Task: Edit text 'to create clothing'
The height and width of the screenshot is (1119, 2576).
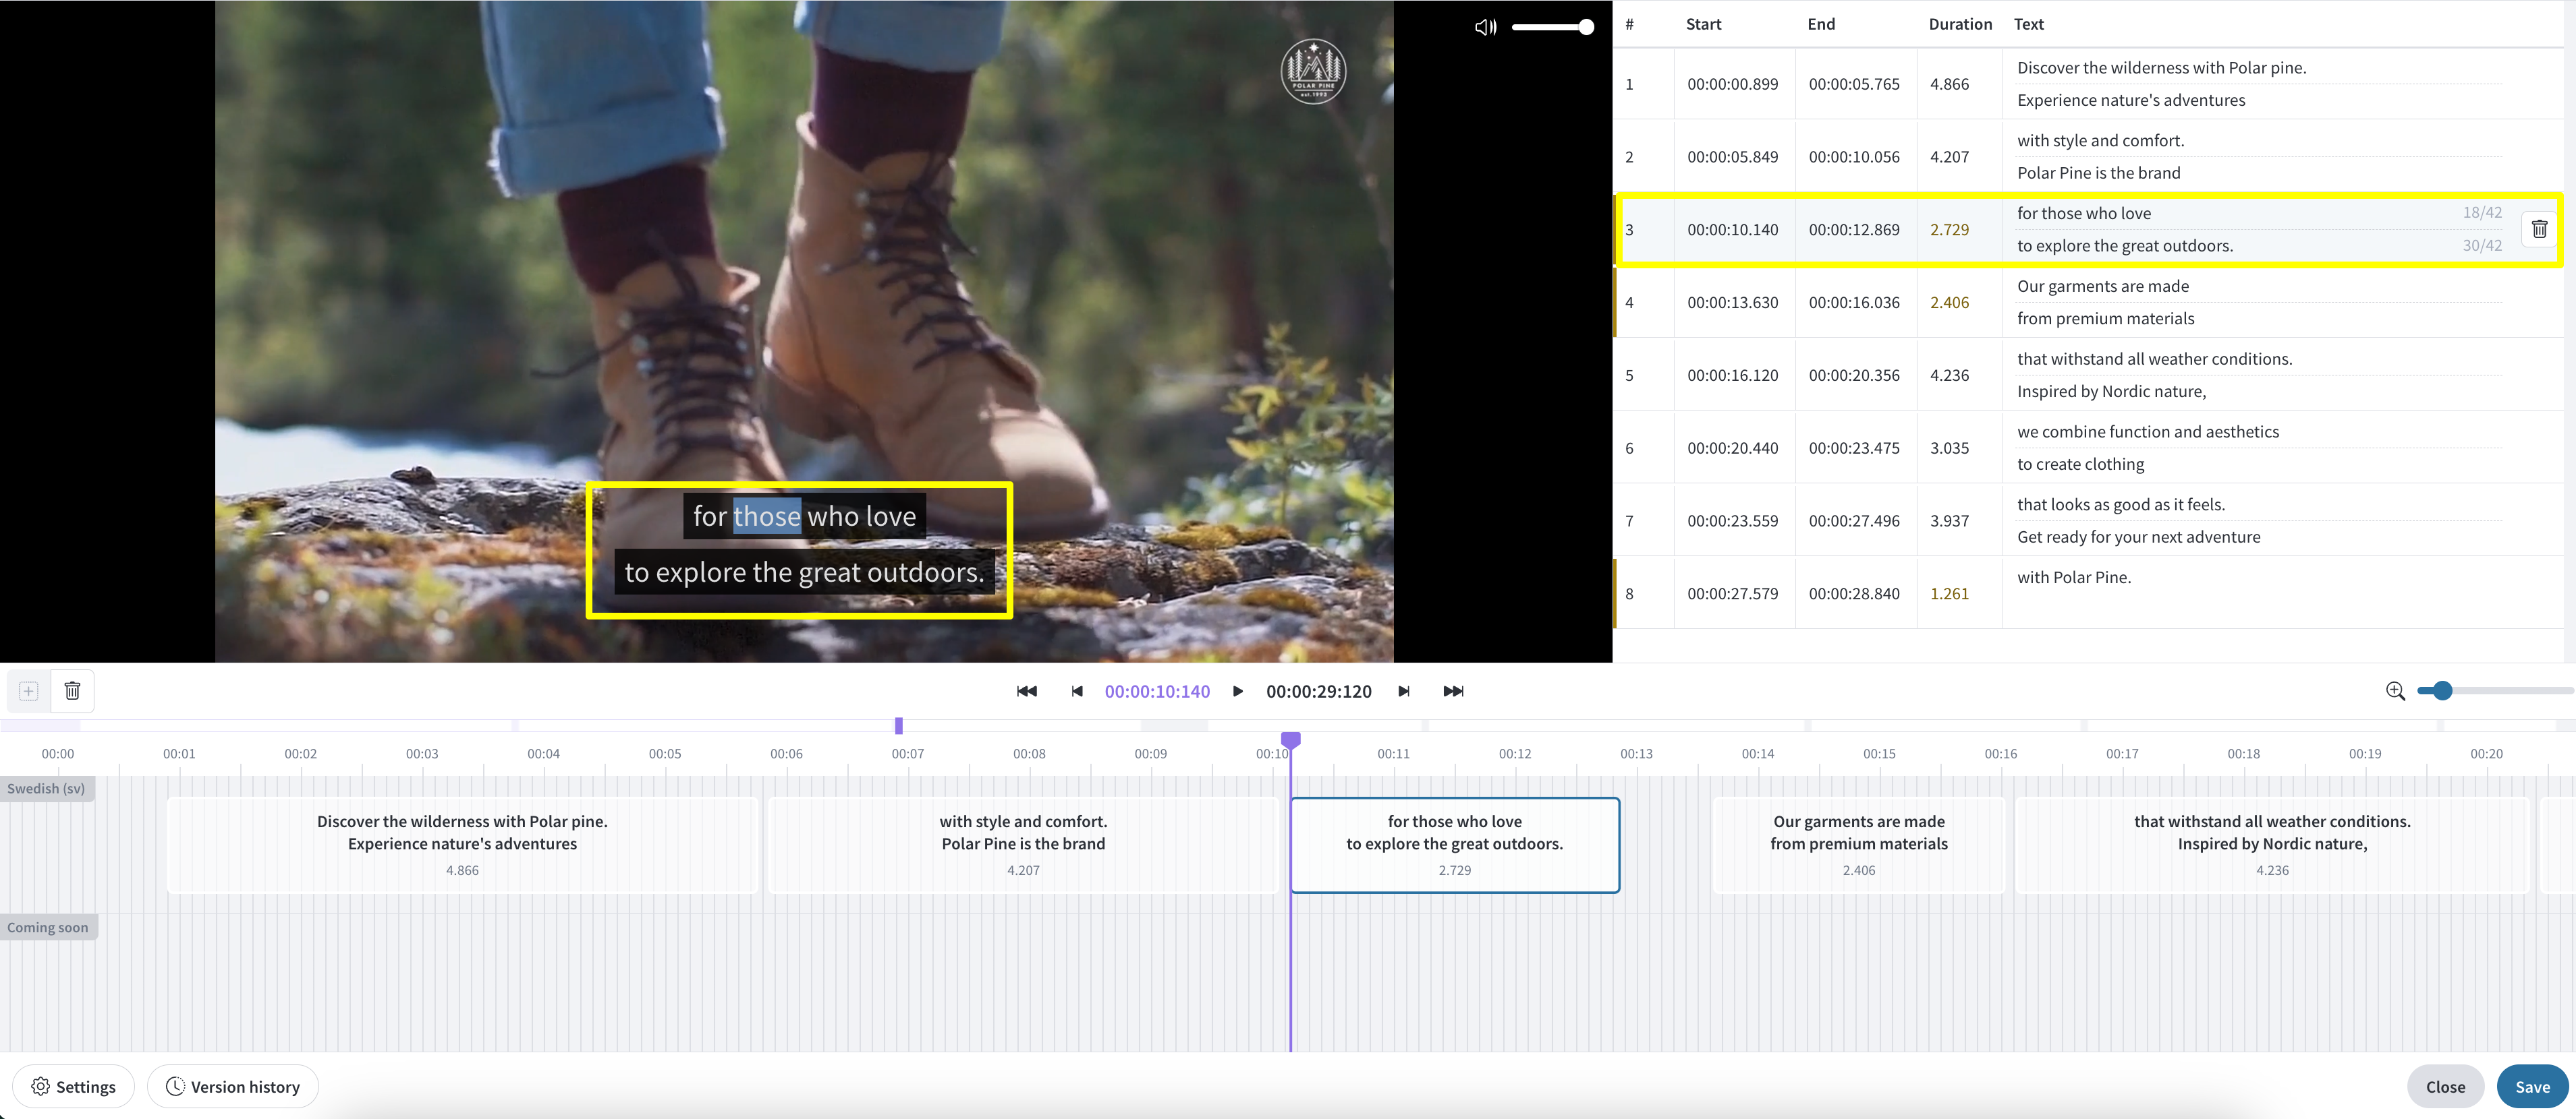Action: pos(2081,464)
